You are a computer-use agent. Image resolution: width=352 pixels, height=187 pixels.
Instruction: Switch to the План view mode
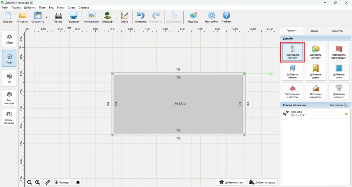(9, 58)
